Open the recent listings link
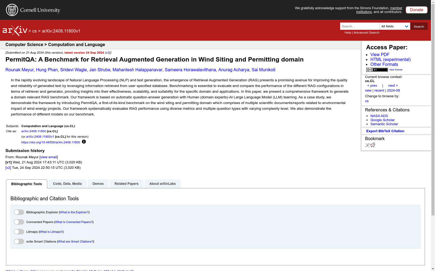This screenshot has width=435, height=271. [x=379, y=91]
